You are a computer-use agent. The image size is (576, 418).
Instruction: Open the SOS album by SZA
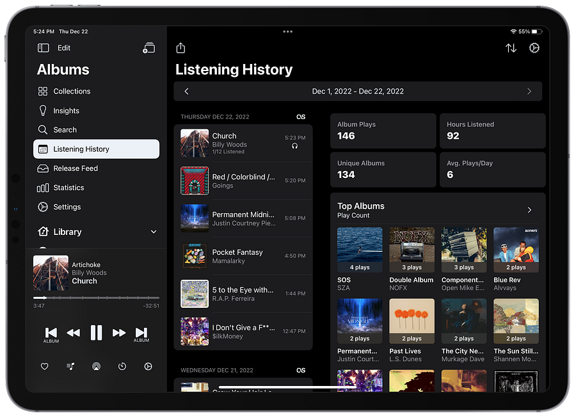360,259
